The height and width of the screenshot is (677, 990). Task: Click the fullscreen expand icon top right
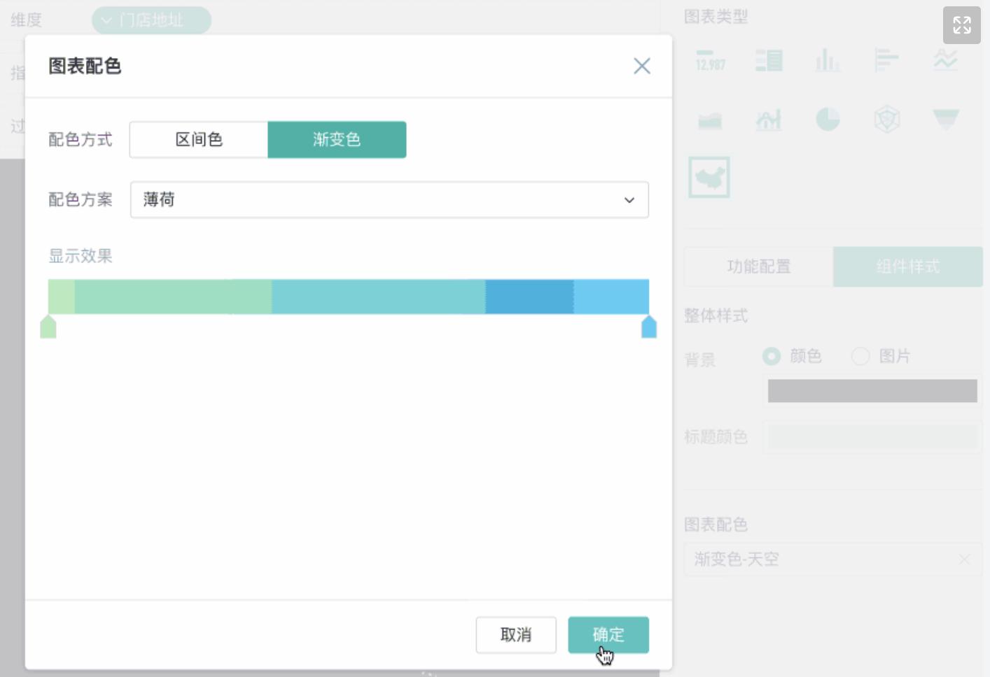[962, 25]
